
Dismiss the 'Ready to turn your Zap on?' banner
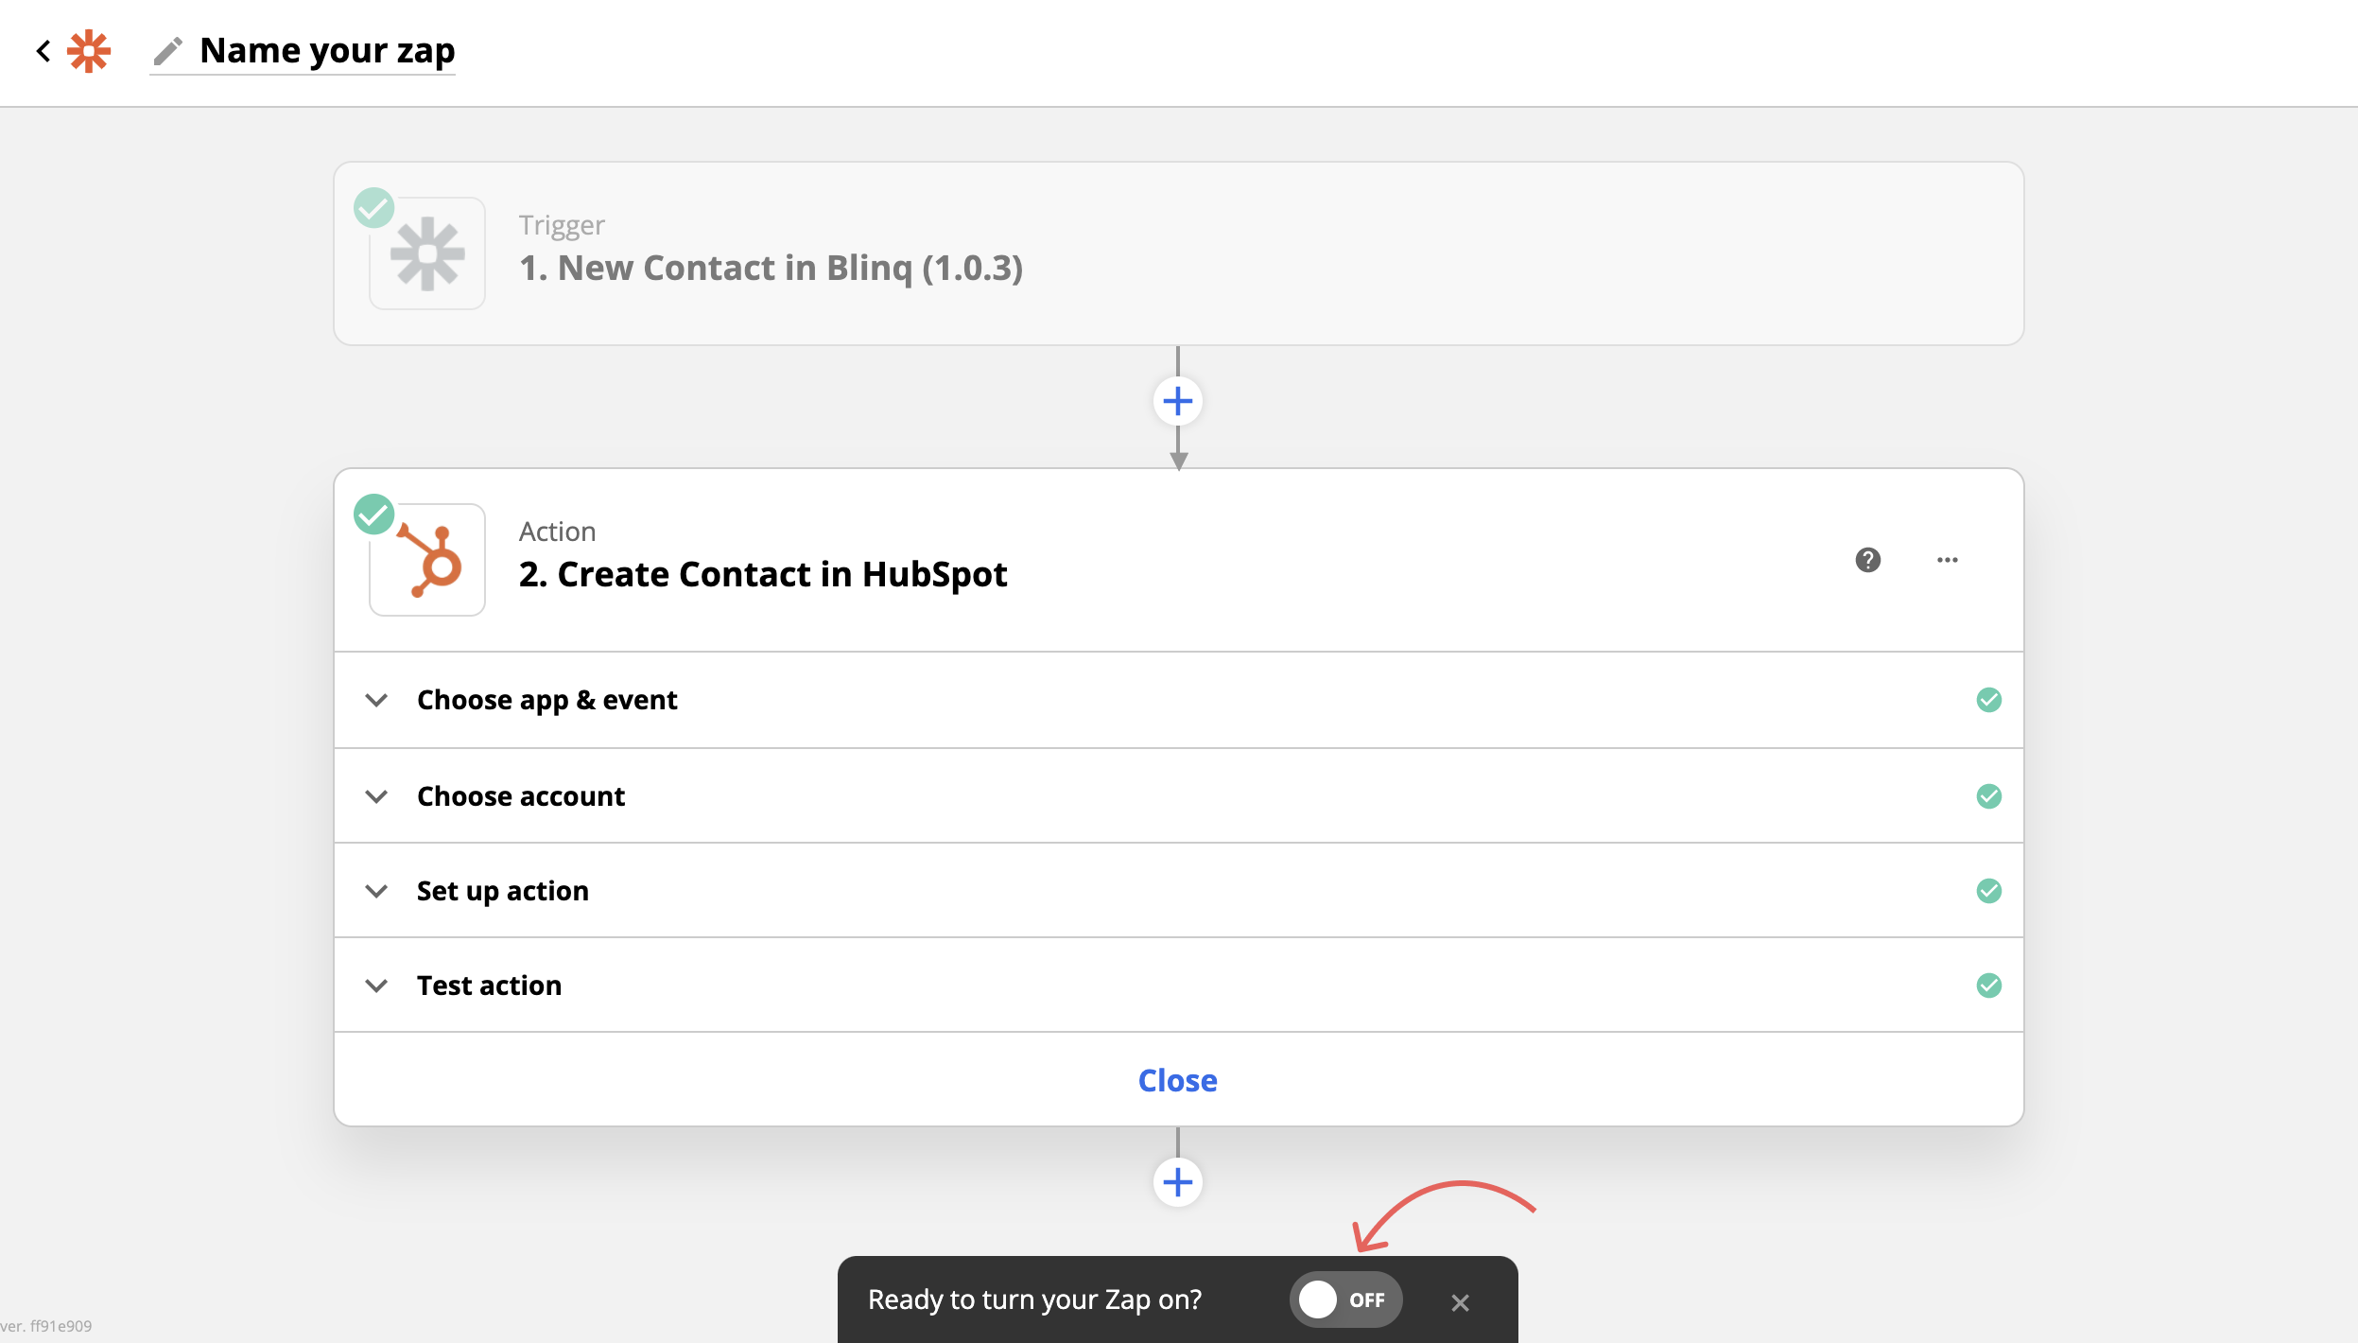1460,1302
